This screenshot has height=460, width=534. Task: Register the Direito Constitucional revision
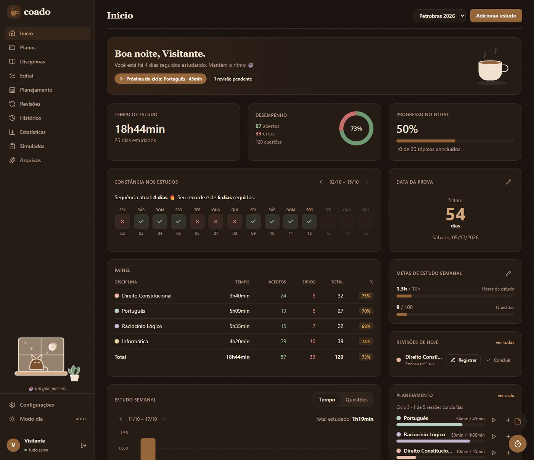(x=463, y=360)
